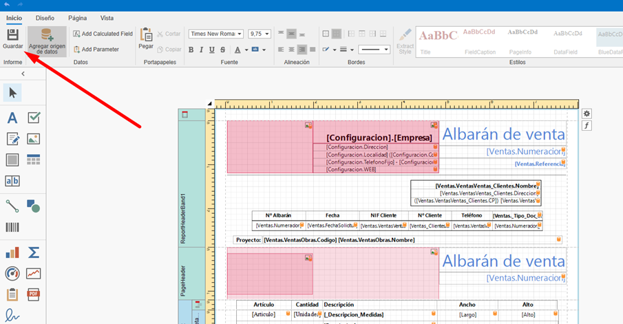Image resolution: width=623 pixels, height=324 pixels.
Task: Click Agregar origen de datos button
Action: tap(47, 42)
